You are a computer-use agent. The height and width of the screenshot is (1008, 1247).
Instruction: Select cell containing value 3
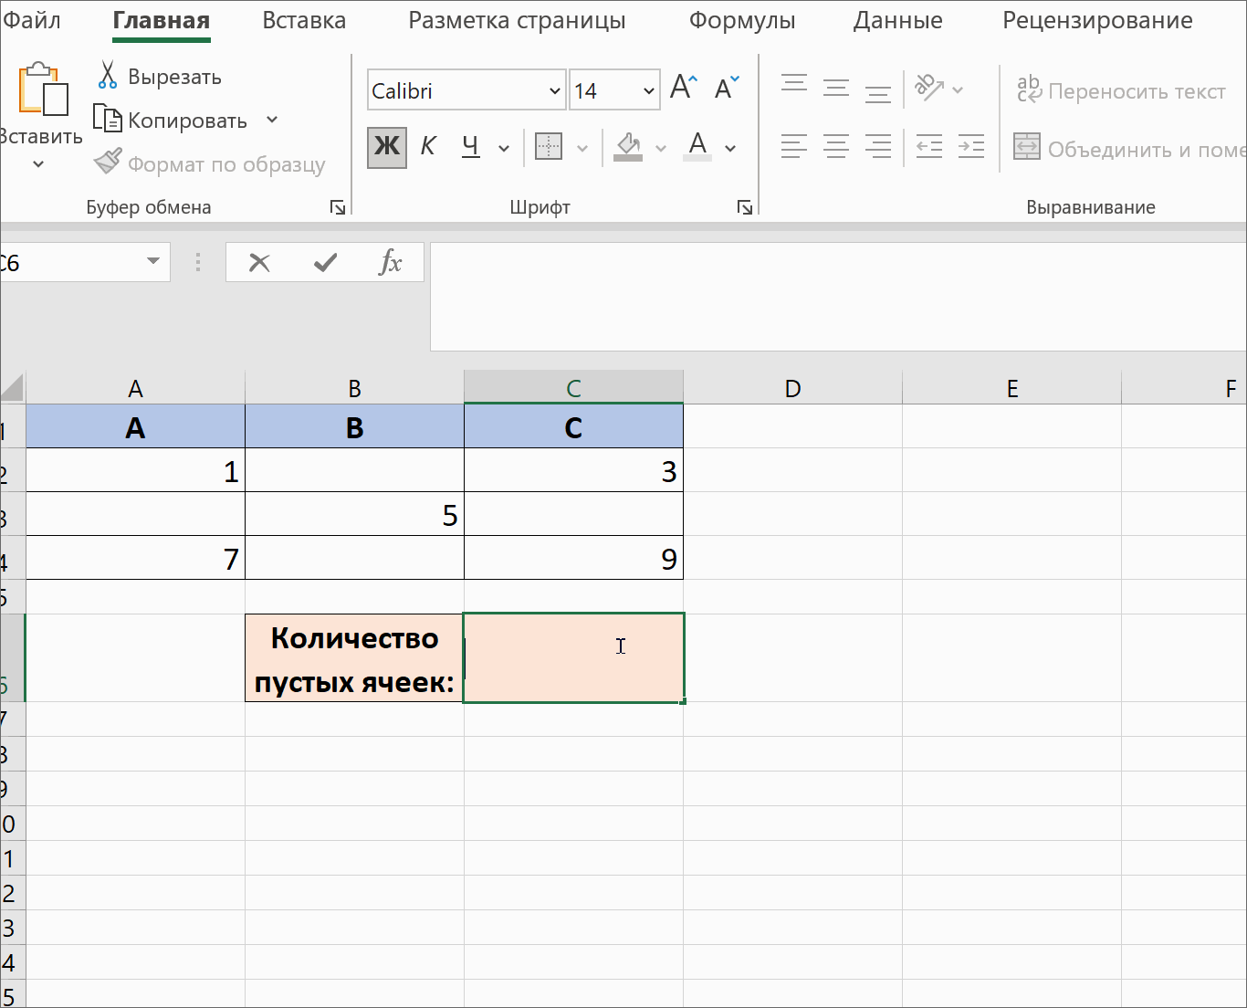click(573, 470)
